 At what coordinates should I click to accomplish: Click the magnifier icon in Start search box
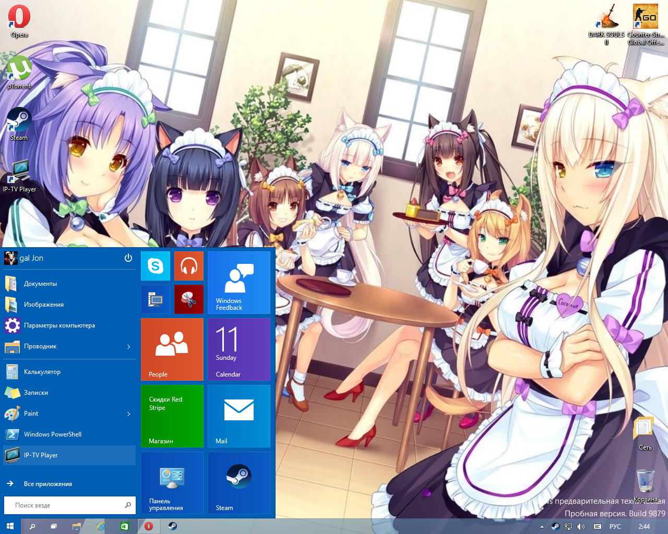[x=128, y=505]
